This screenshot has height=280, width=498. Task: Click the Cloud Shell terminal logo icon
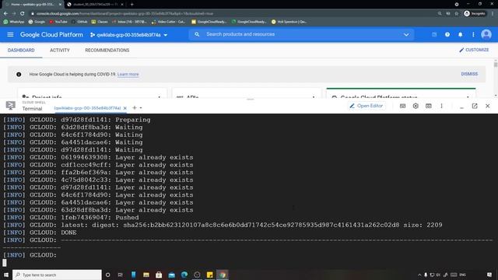pyautogui.click(x=10, y=106)
